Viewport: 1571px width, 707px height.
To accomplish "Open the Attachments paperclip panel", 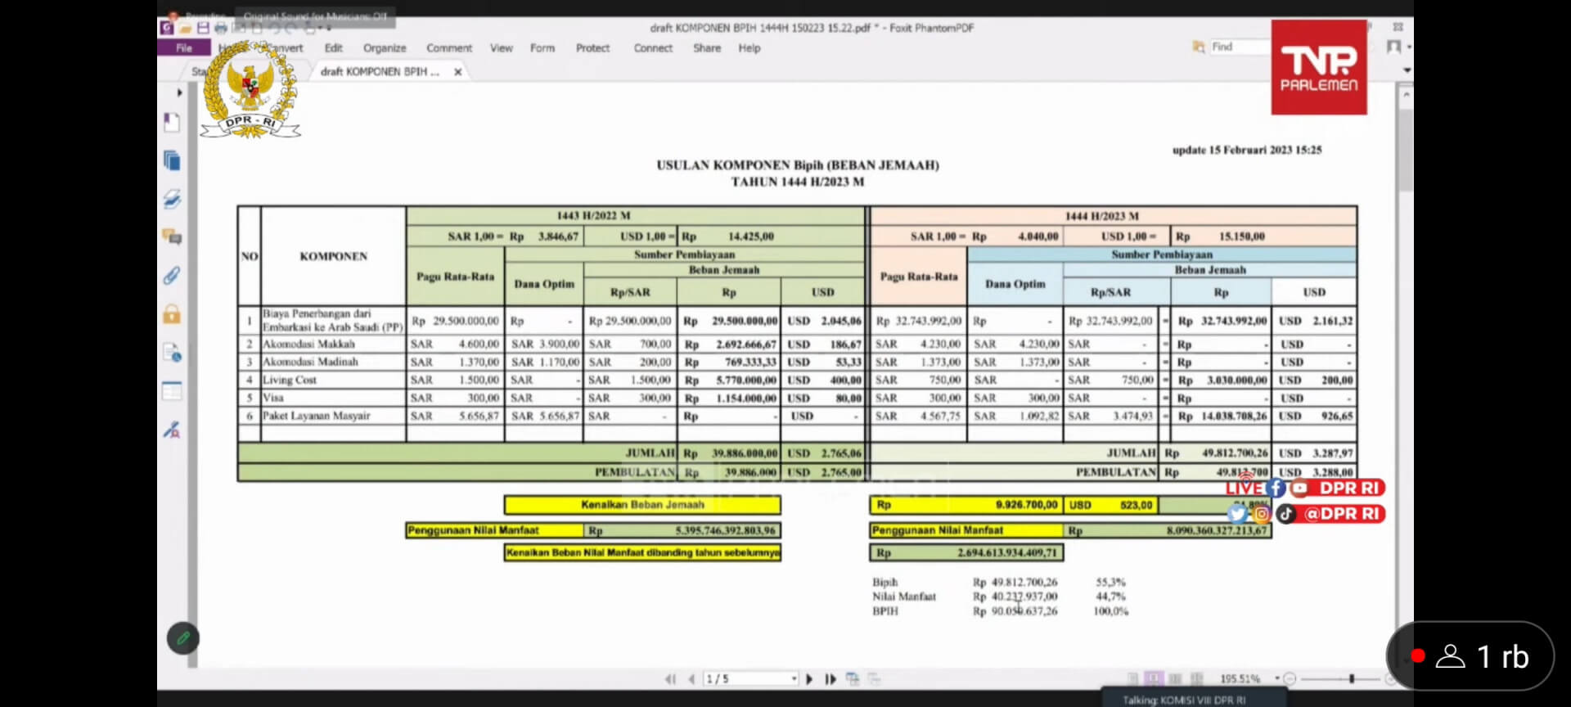I will pos(172,276).
